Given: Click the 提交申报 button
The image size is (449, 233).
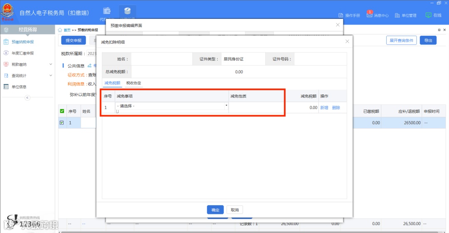Looking at the screenshot, I should pyautogui.click(x=74, y=40).
